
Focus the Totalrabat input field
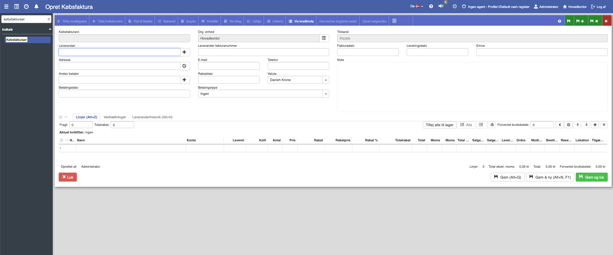click(x=122, y=125)
